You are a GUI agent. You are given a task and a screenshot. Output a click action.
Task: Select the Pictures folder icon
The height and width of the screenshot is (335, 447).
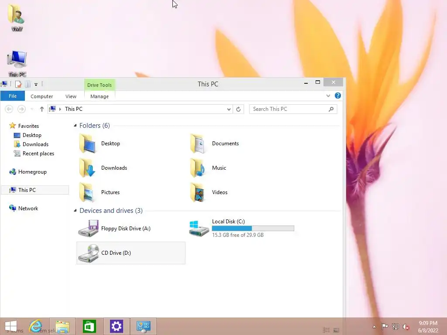click(87, 192)
